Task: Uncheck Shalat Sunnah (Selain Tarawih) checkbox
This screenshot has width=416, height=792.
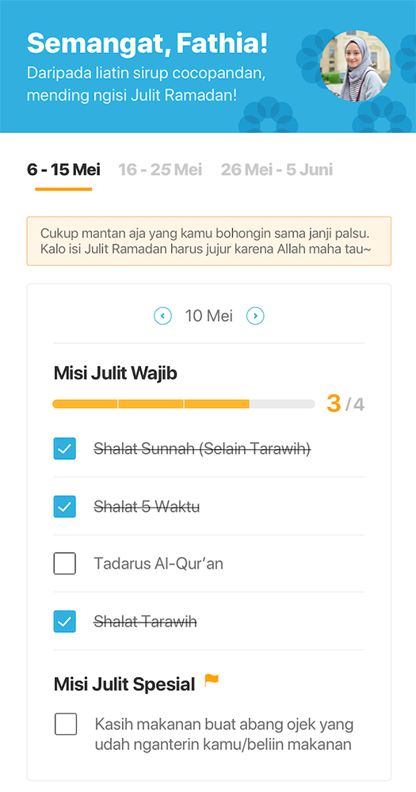Action: coord(65,448)
